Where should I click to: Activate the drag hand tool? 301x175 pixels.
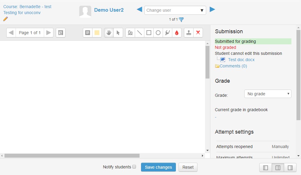pyautogui.click(x=109, y=33)
